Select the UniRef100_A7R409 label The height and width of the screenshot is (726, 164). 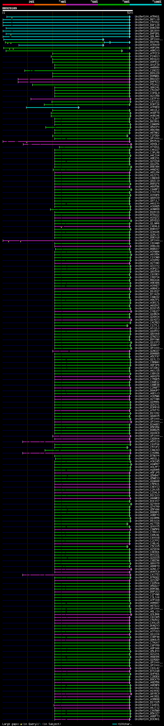coord(147,45)
